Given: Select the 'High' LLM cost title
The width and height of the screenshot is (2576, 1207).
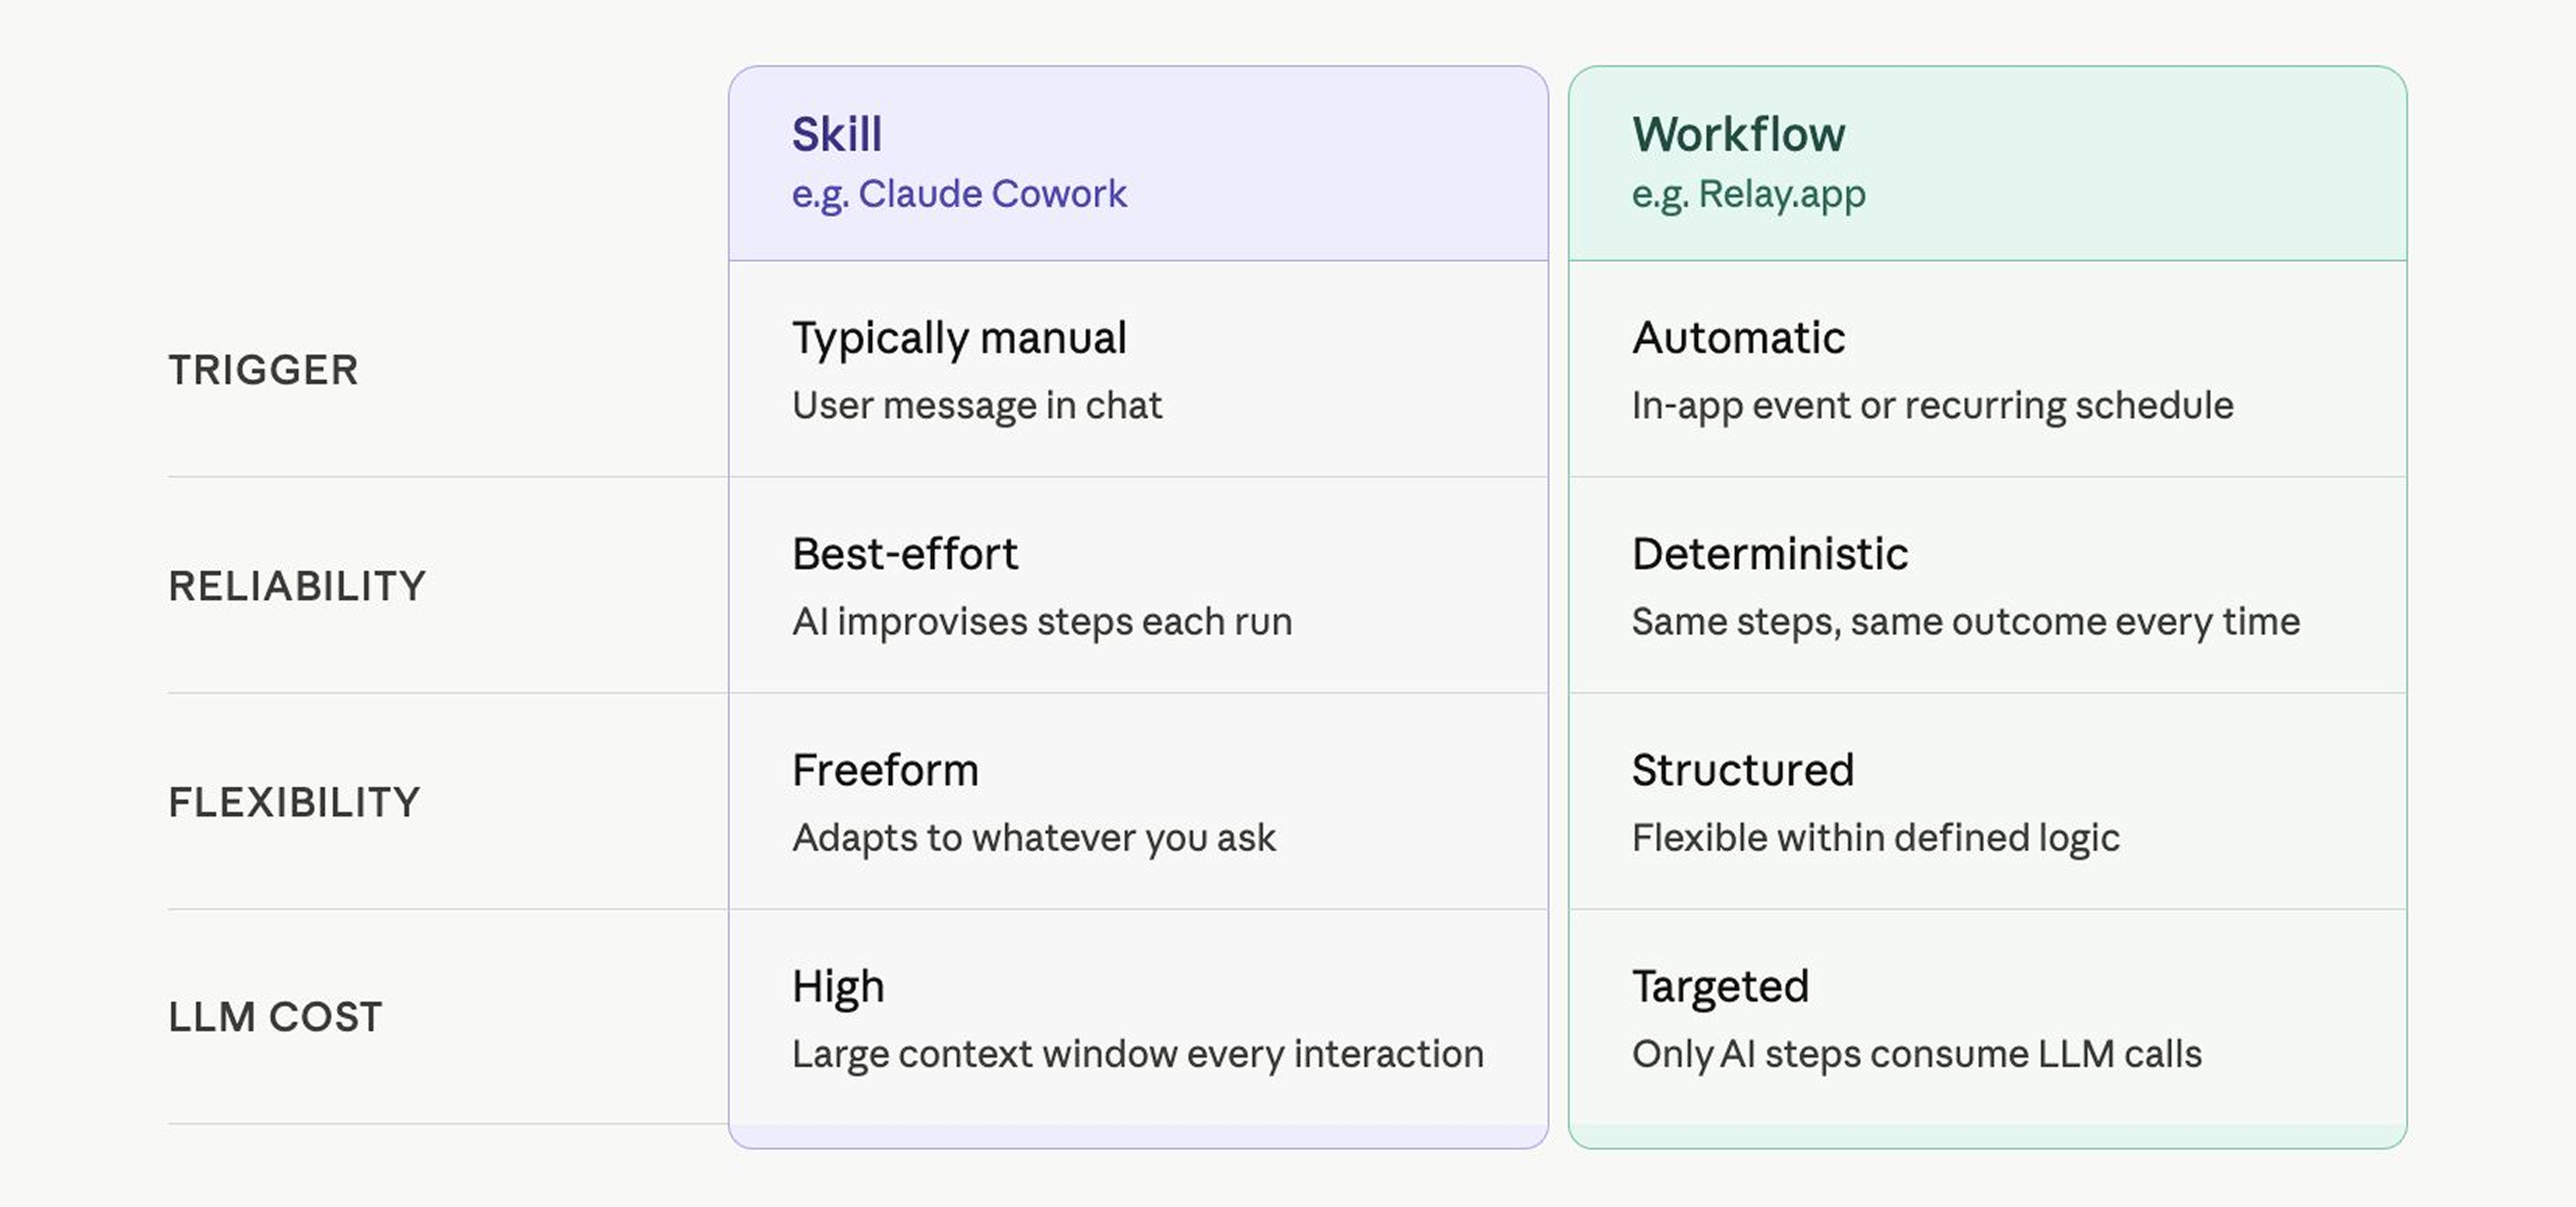Looking at the screenshot, I should pos(838,987).
